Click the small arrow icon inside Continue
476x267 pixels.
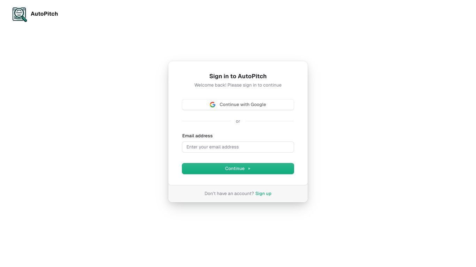point(249,169)
